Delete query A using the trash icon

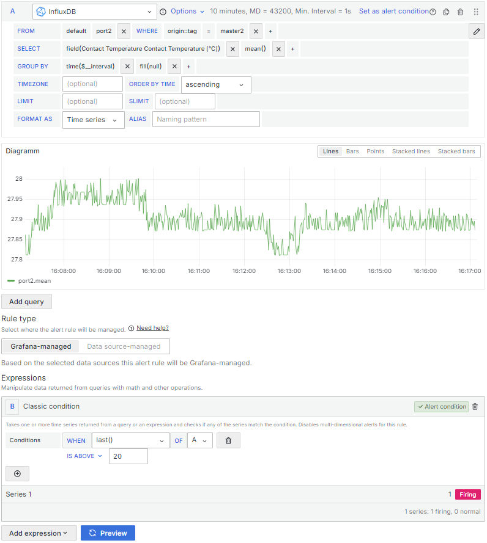tap(461, 12)
